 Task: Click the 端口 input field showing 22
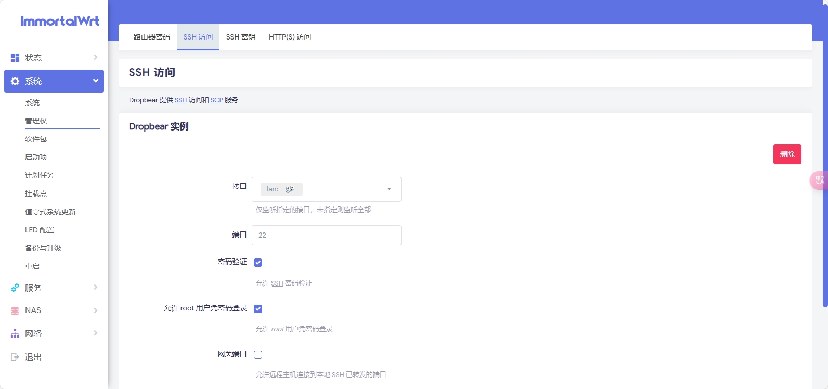point(327,235)
